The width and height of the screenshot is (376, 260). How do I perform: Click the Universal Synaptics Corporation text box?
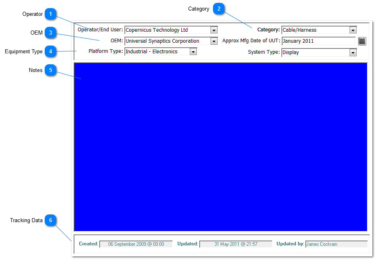tap(167, 41)
